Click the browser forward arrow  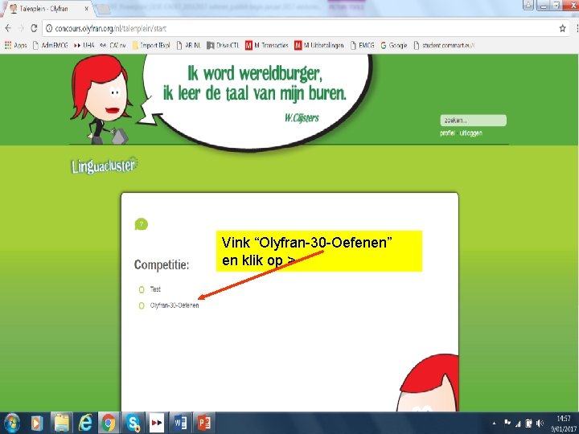pos(21,28)
